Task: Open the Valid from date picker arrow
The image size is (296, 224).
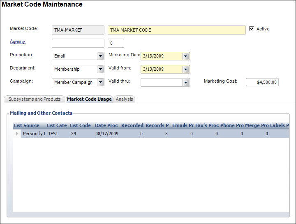Action: click(186, 69)
